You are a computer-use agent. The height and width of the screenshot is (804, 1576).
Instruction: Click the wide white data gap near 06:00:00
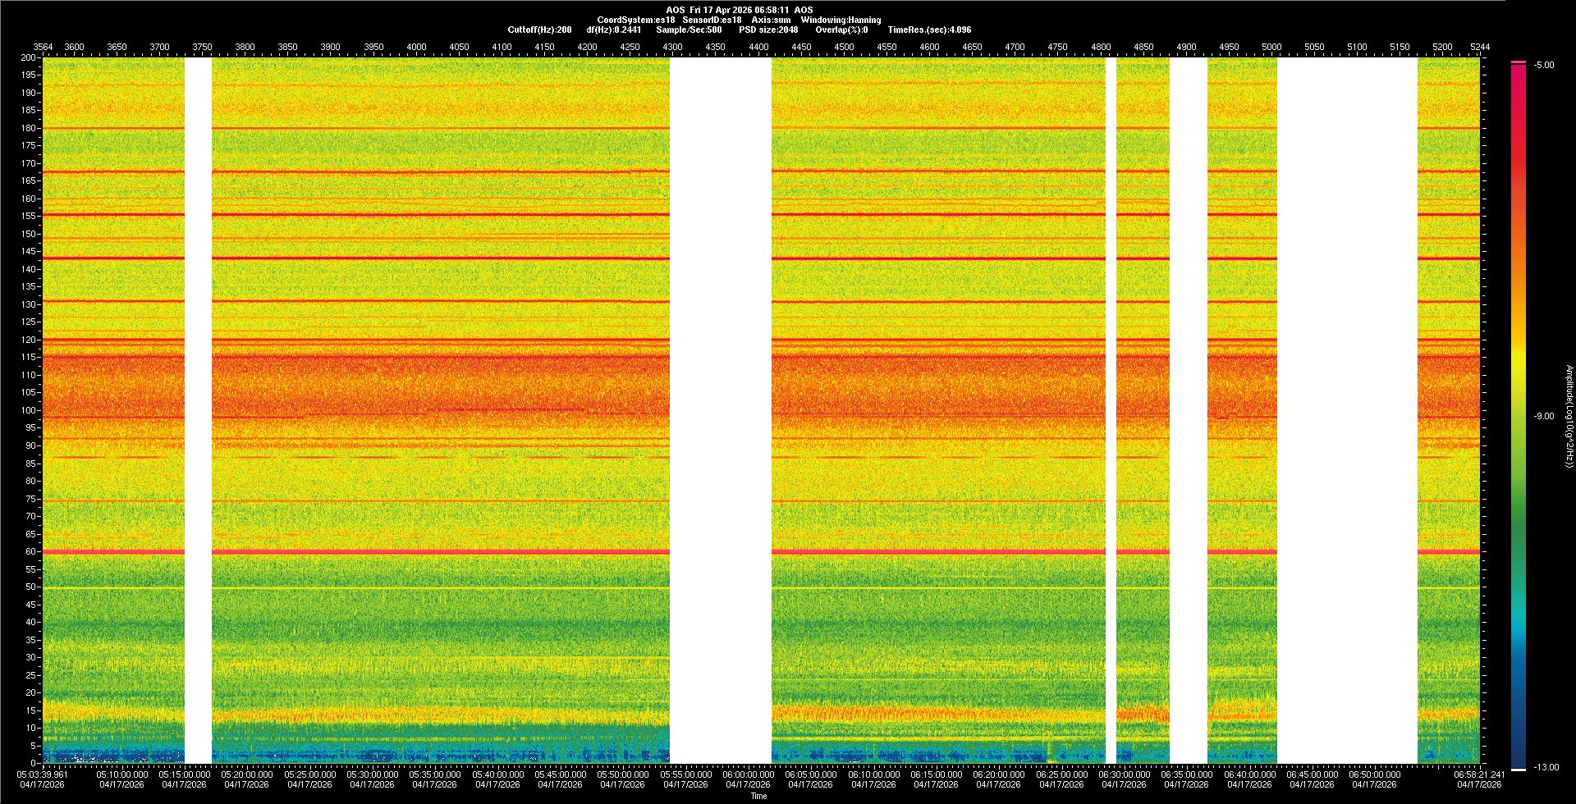click(x=720, y=410)
